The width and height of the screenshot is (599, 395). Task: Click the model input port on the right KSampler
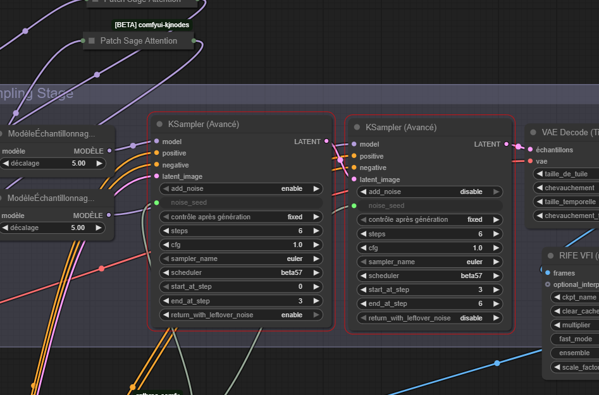click(354, 145)
